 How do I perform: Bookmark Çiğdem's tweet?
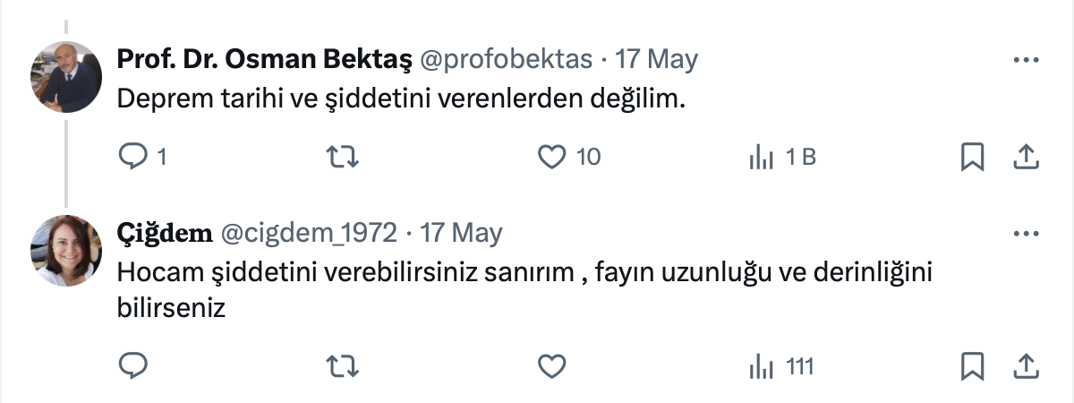click(972, 365)
